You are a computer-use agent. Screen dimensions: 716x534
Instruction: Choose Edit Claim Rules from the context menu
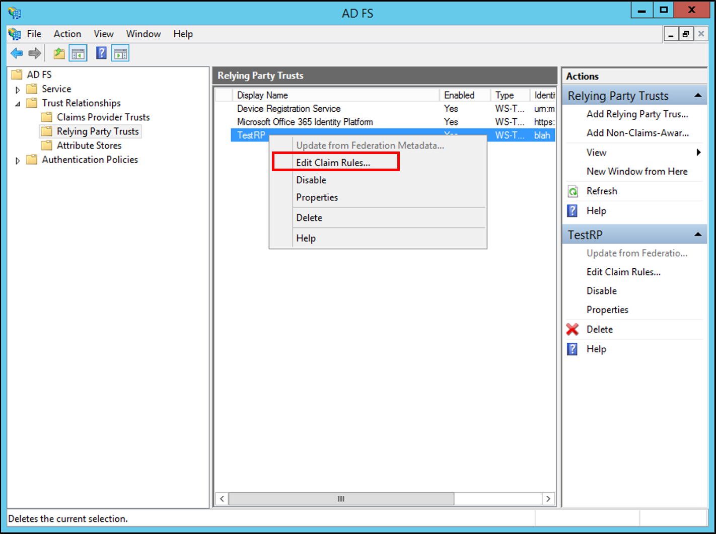point(333,162)
